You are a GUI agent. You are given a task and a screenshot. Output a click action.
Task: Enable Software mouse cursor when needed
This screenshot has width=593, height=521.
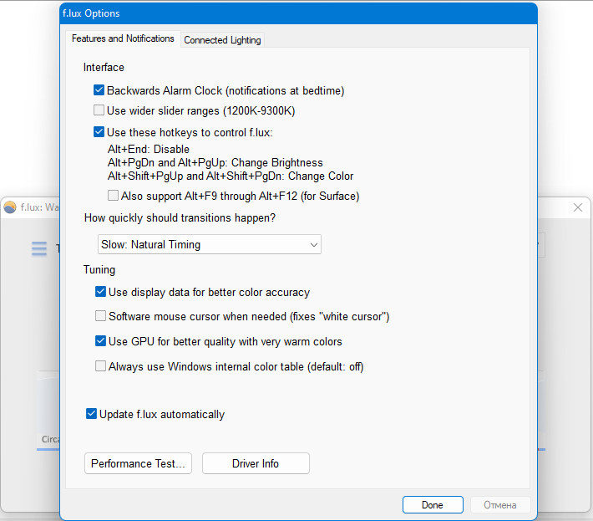[x=101, y=317]
